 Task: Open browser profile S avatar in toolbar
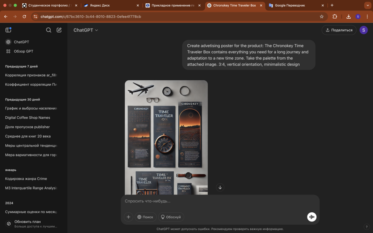[x=358, y=17]
